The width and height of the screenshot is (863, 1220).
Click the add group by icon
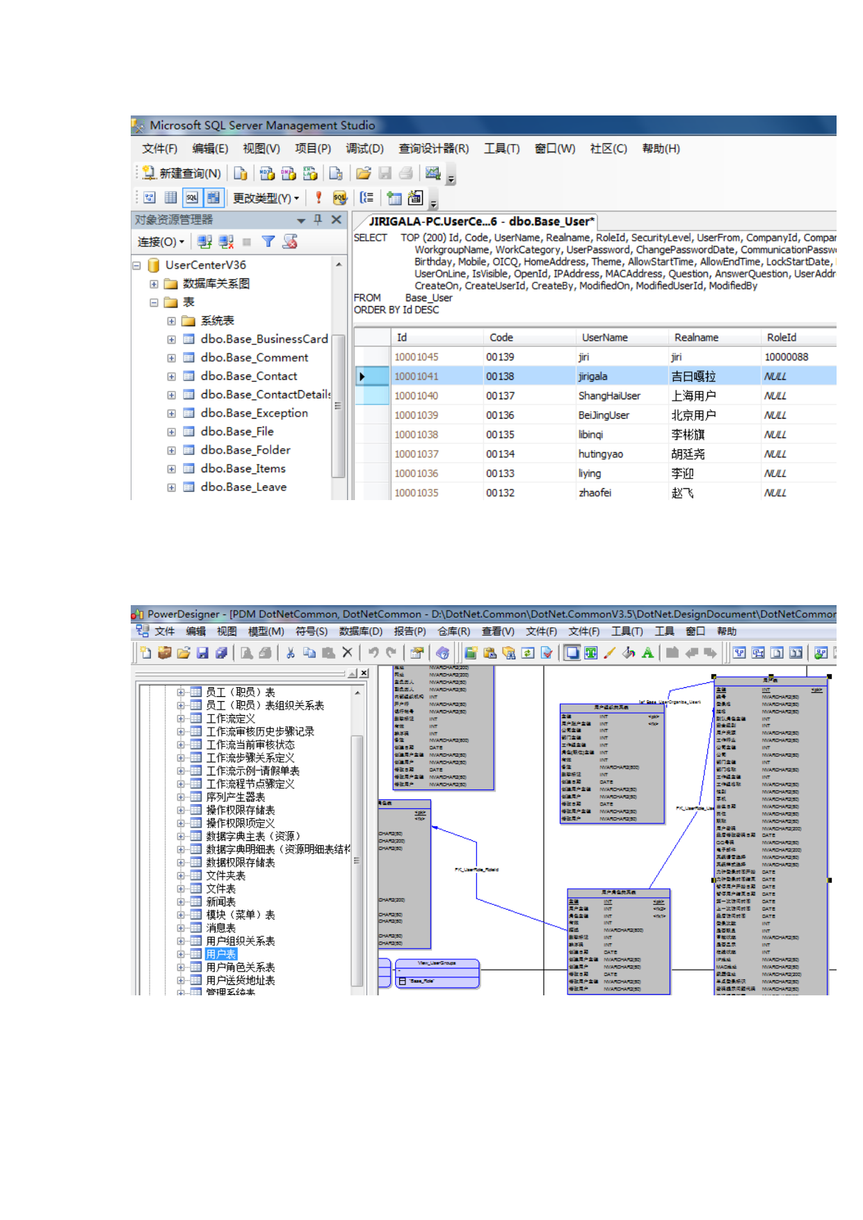coord(366,198)
